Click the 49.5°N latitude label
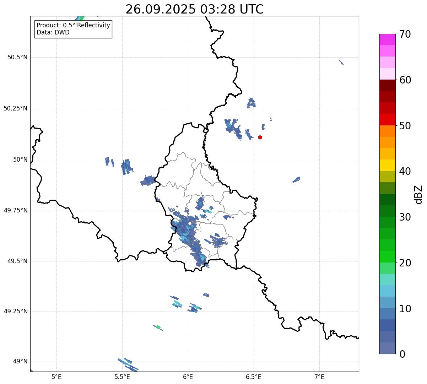This screenshot has width=427, height=384. point(17,261)
